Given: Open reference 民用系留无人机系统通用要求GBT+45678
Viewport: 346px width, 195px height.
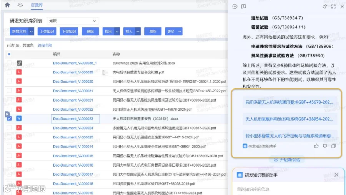Looking at the screenshot, I should click(x=289, y=102).
